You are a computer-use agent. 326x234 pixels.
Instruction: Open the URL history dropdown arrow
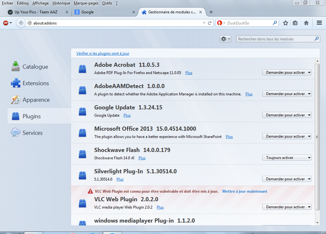[204, 23]
